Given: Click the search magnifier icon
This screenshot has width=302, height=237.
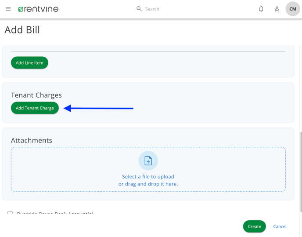Looking at the screenshot, I should 139,9.
